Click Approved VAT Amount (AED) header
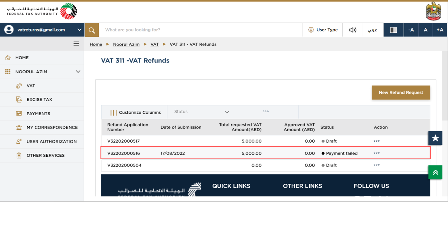 click(299, 127)
